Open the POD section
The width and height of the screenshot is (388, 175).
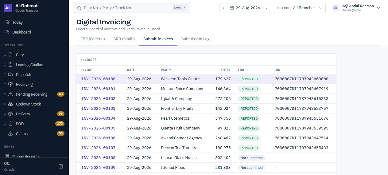pos(37,124)
